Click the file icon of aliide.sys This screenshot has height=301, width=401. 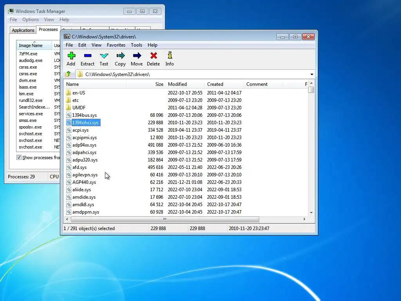(x=69, y=189)
